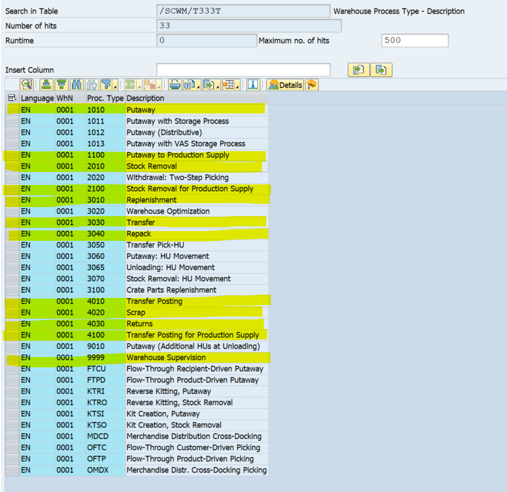Viewport: 507px width, 492px height.
Task: Click the Details magnifier icon in the ALV toolbar
Action: [x=27, y=85]
